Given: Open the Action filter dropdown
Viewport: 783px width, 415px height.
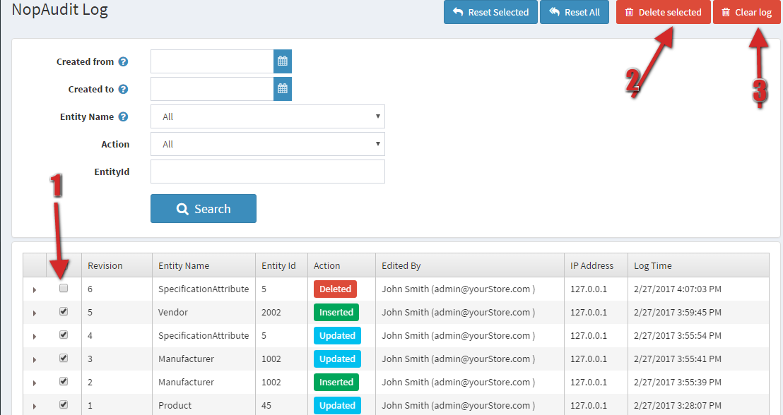Looking at the screenshot, I should (268, 144).
